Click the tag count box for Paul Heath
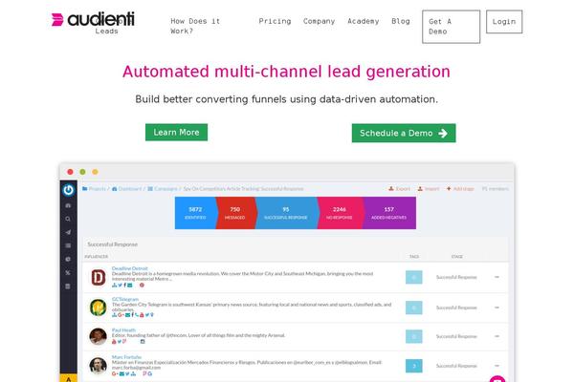The width and height of the screenshot is (574, 382). [414, 336]
